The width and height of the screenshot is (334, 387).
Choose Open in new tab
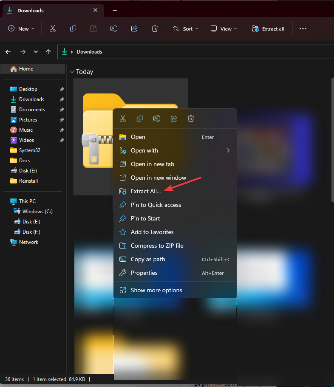[x=175, y=164]
